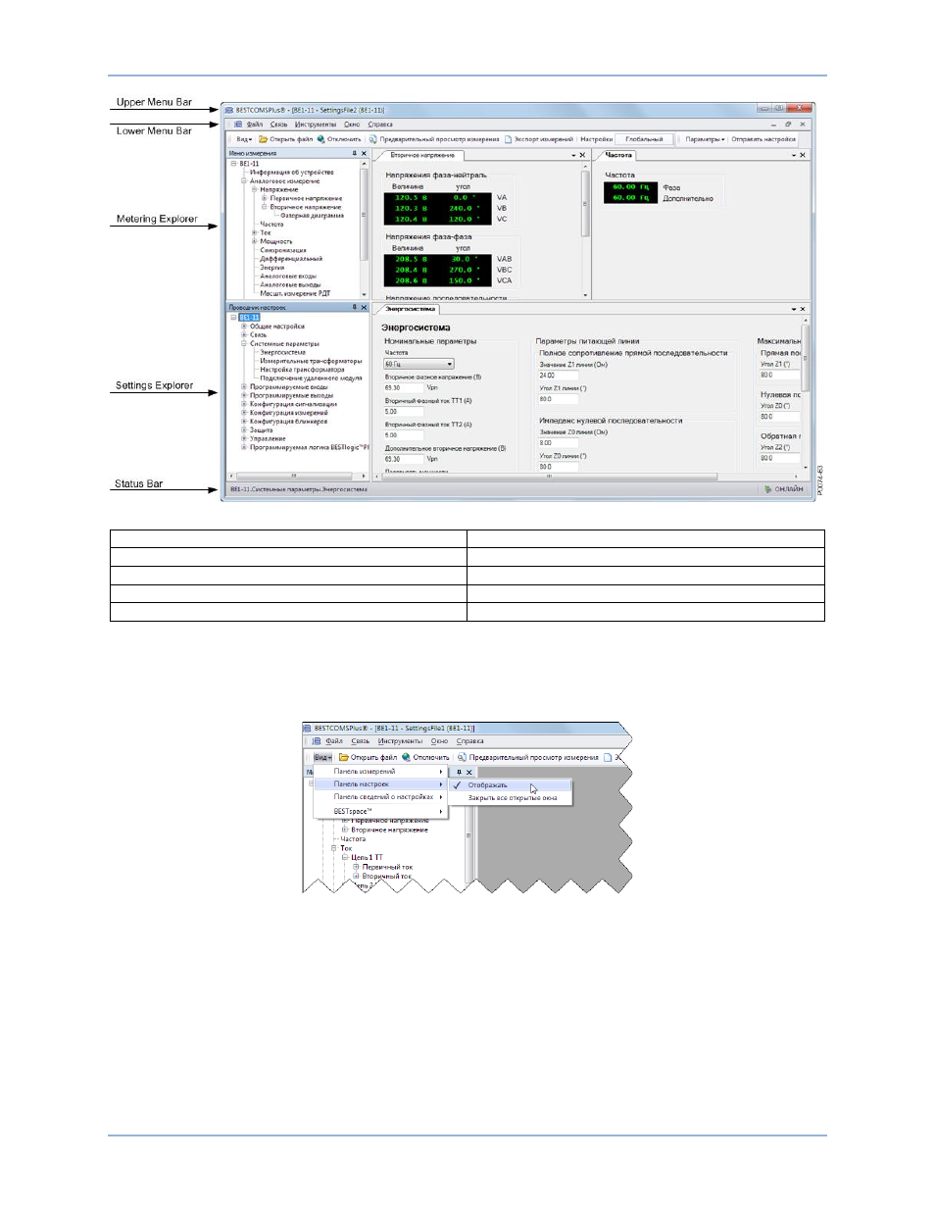Click the folder Открыть файл icon in lower screenshot

344,757
